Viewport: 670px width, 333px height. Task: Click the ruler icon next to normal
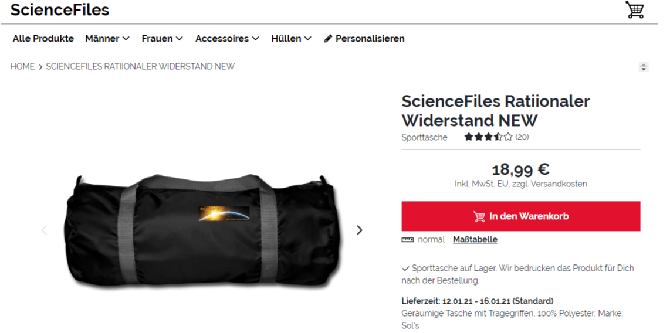click(x=408, y=240)
